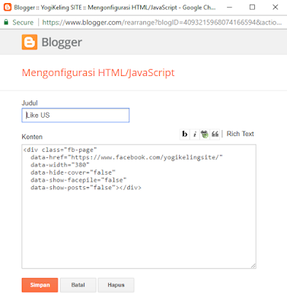287x304 pixels.
Task: Close the Chrome popup window
Action: (276, 7)
